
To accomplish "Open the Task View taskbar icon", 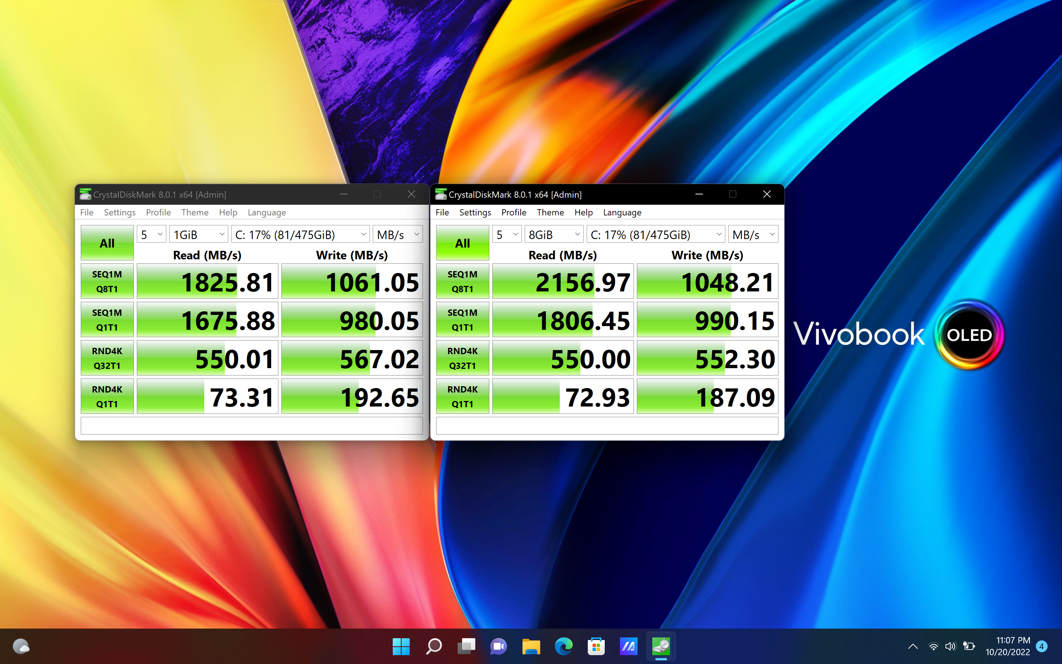I will pos(466,646).
